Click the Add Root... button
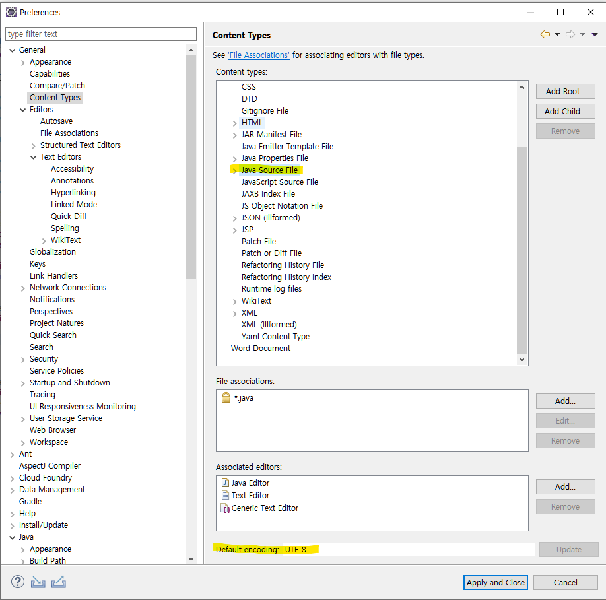The image size is (606, 600). 566,92
